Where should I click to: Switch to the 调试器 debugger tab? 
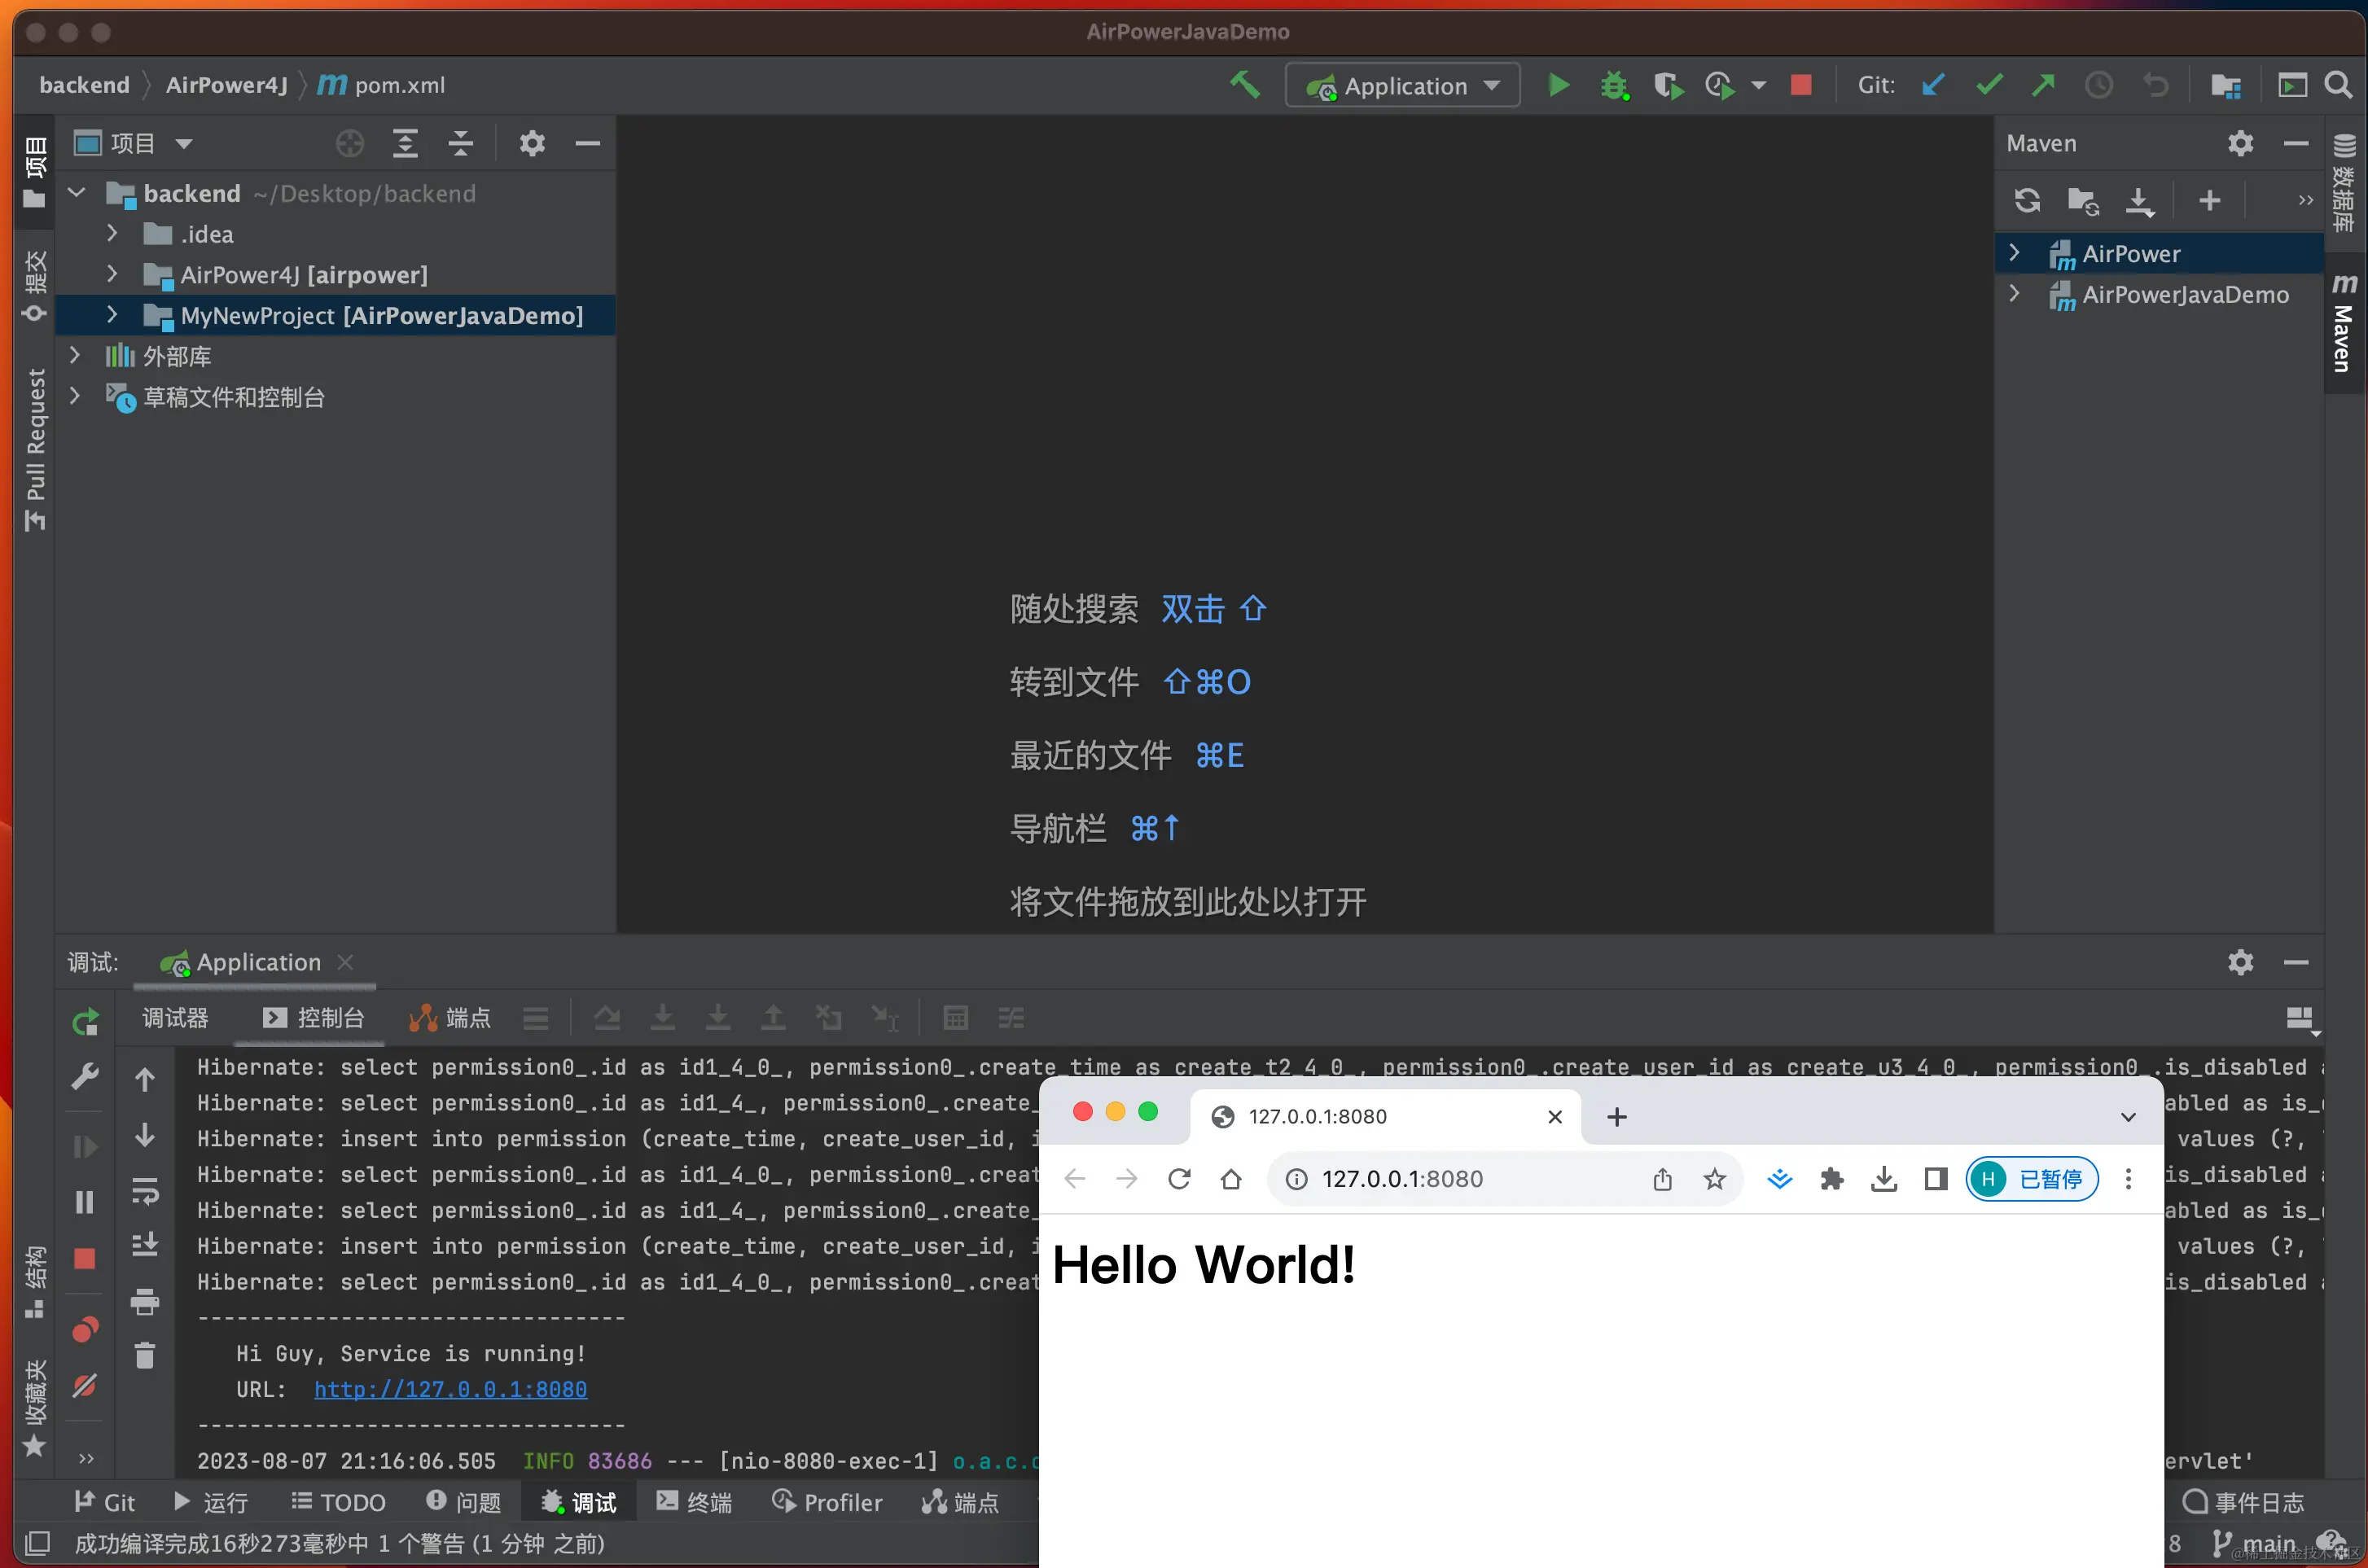175,1018
